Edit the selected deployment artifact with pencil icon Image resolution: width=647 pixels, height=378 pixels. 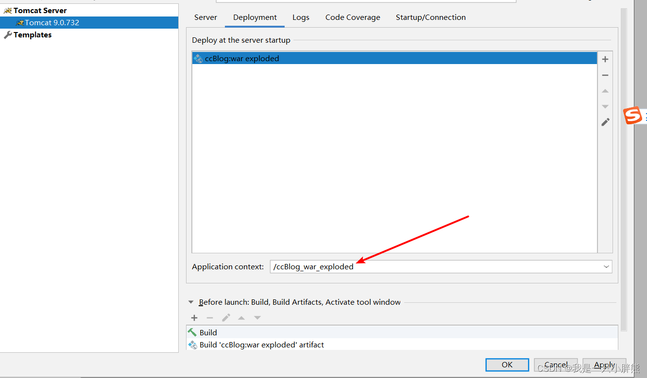[x=605, y=122]
